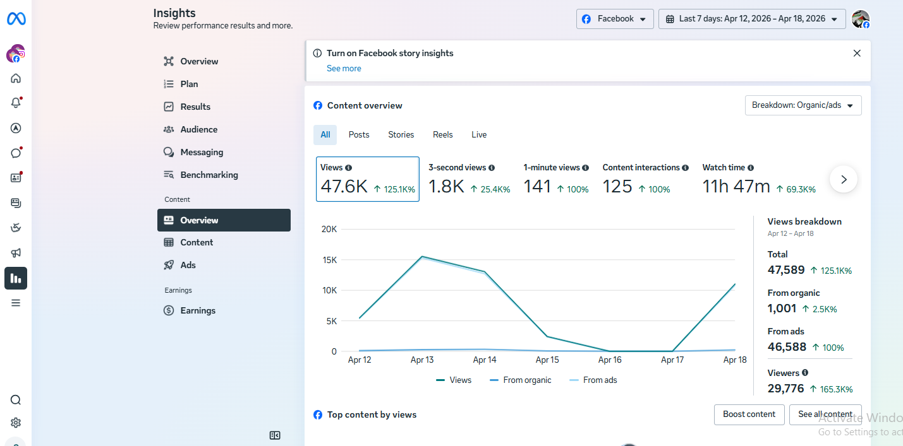Open the Inbox chat bubble icon
The height and width of the screenshot is (446, 903).
[16, 153]
